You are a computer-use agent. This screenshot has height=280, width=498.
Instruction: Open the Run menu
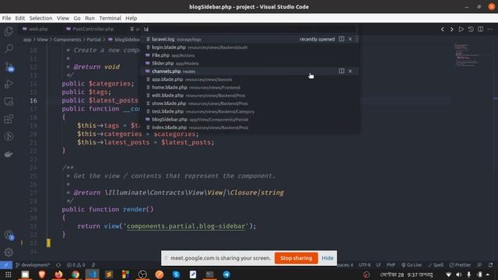(x=89, y=18)
